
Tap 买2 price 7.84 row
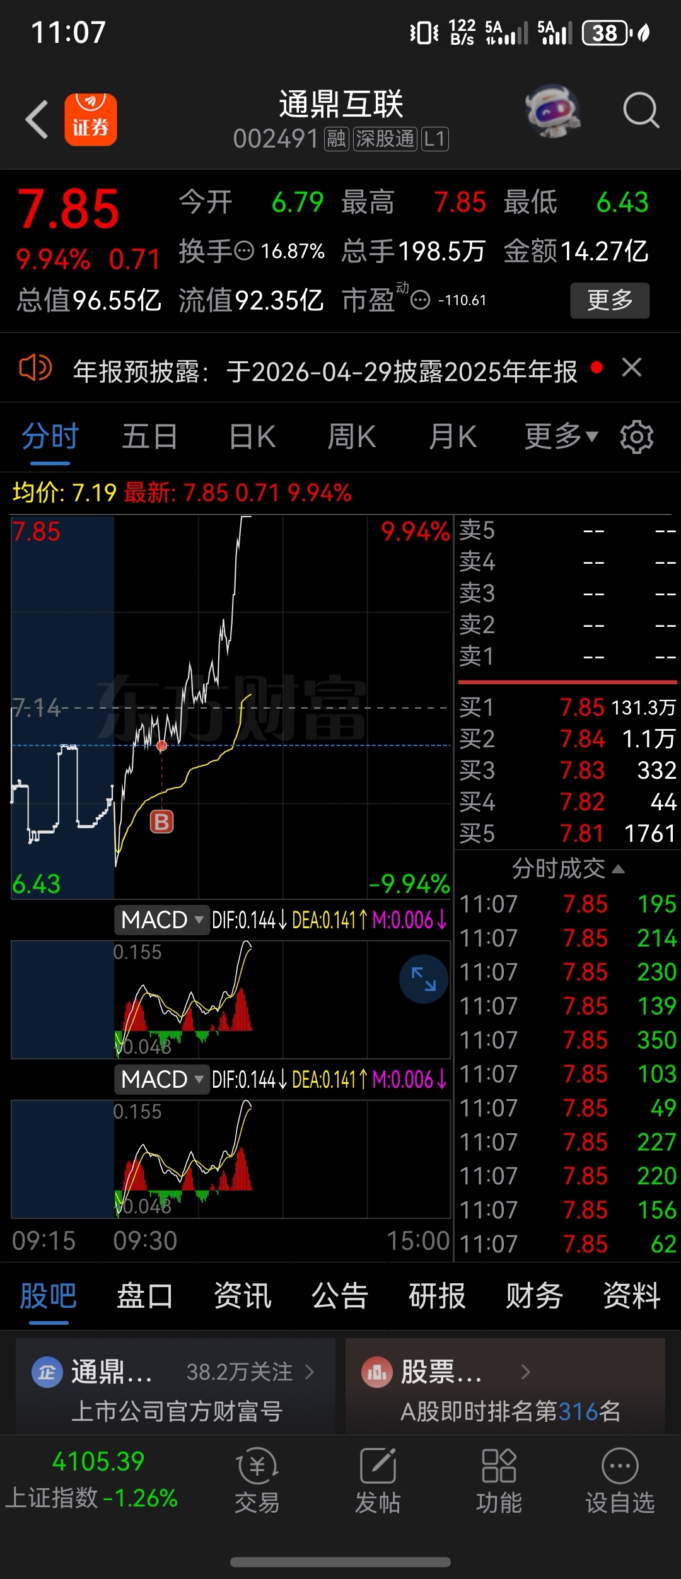[x=567, y=739]
